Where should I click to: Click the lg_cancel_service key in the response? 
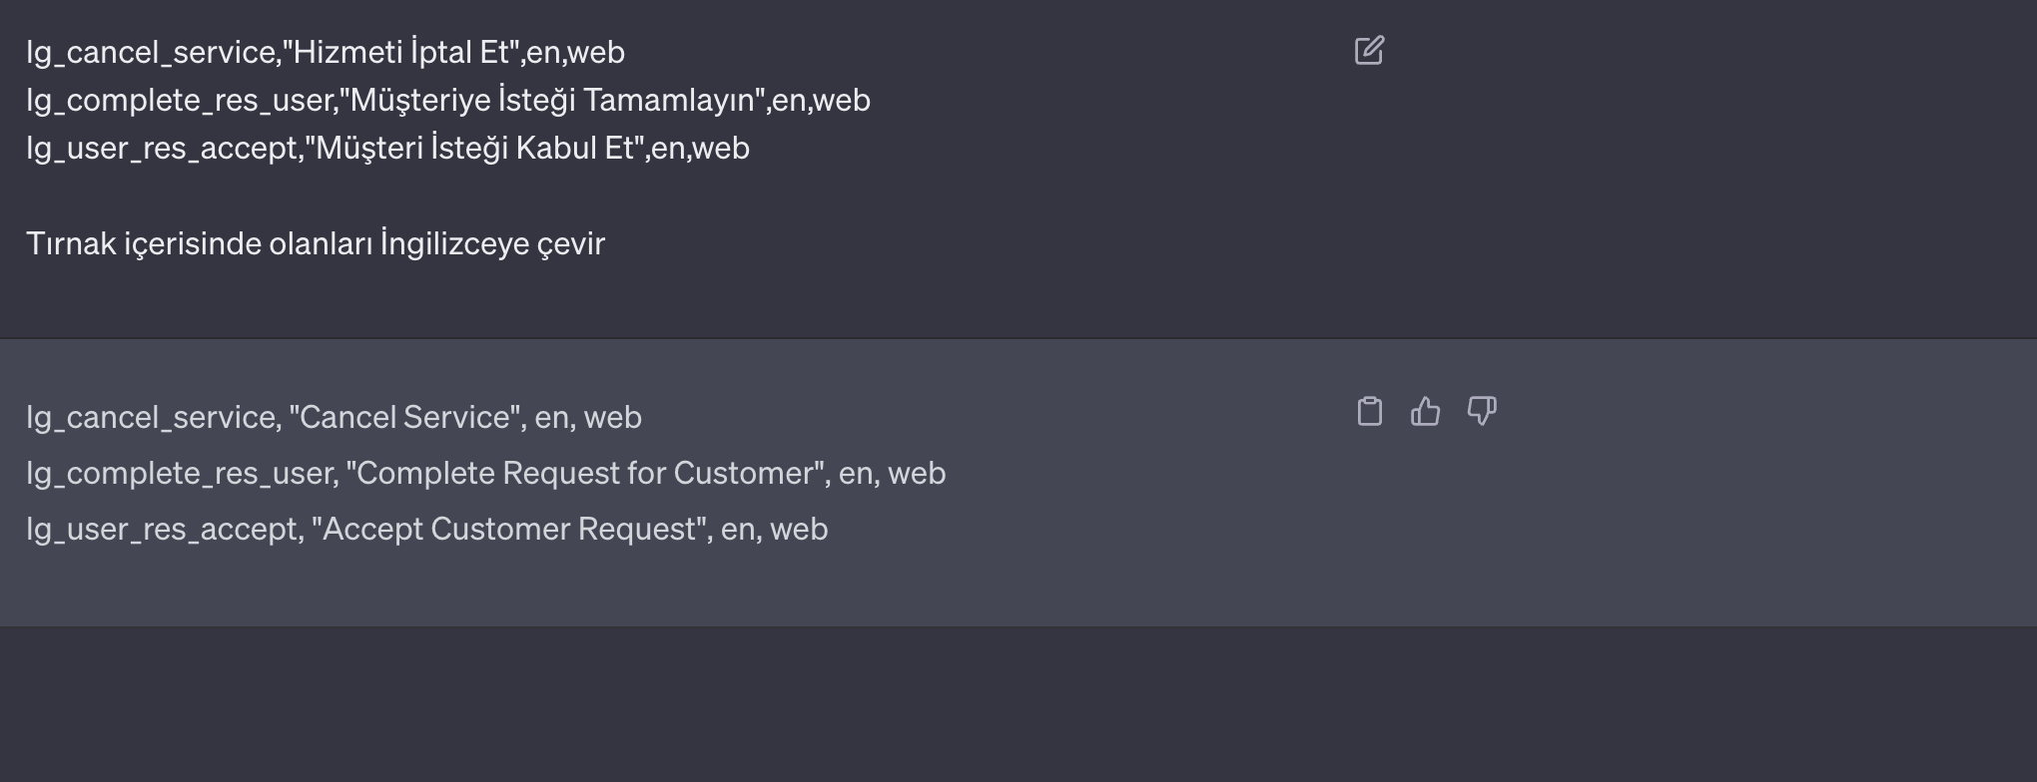pos(150,417)
